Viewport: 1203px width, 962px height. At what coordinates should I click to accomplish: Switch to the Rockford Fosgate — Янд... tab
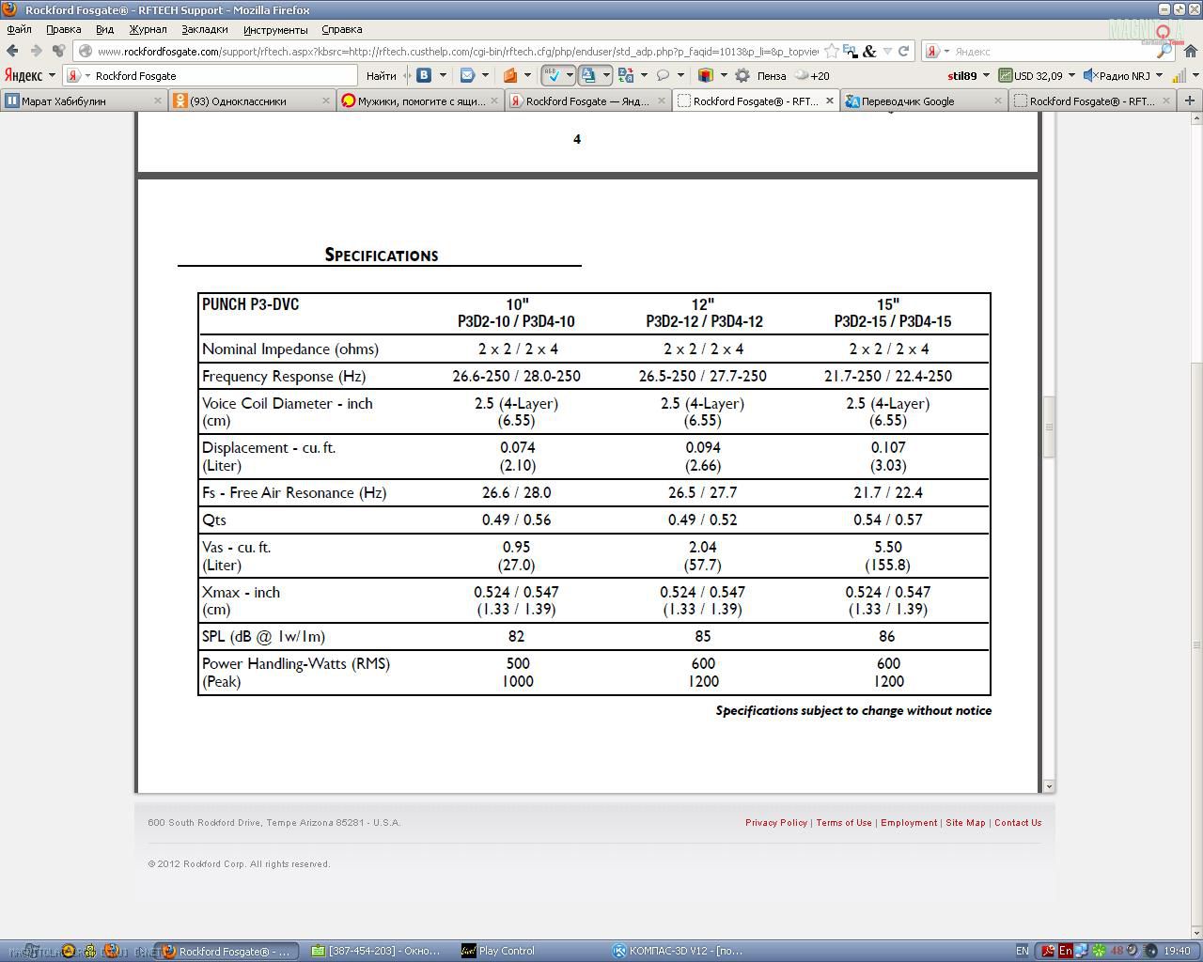click(x=588, y=101)
